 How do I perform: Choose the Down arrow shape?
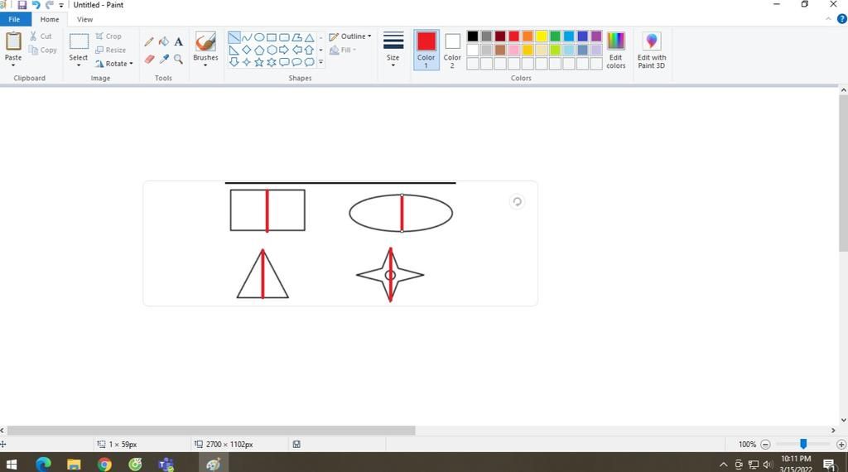[x=234, y=62]
